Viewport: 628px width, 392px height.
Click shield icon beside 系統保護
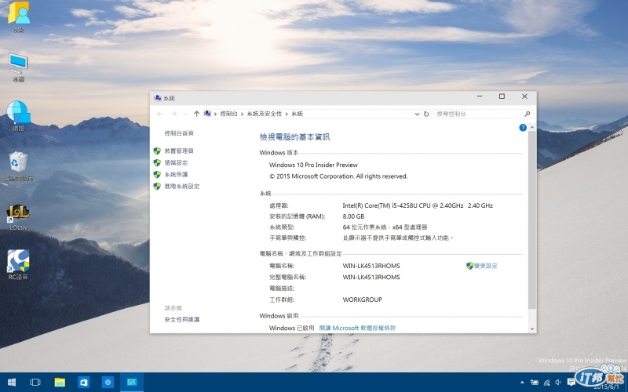(157, 174)
